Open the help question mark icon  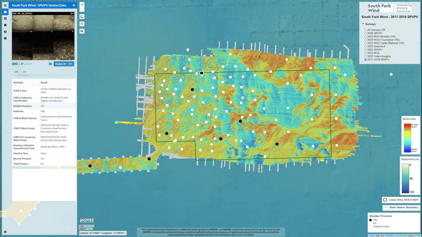coord(5,32)
